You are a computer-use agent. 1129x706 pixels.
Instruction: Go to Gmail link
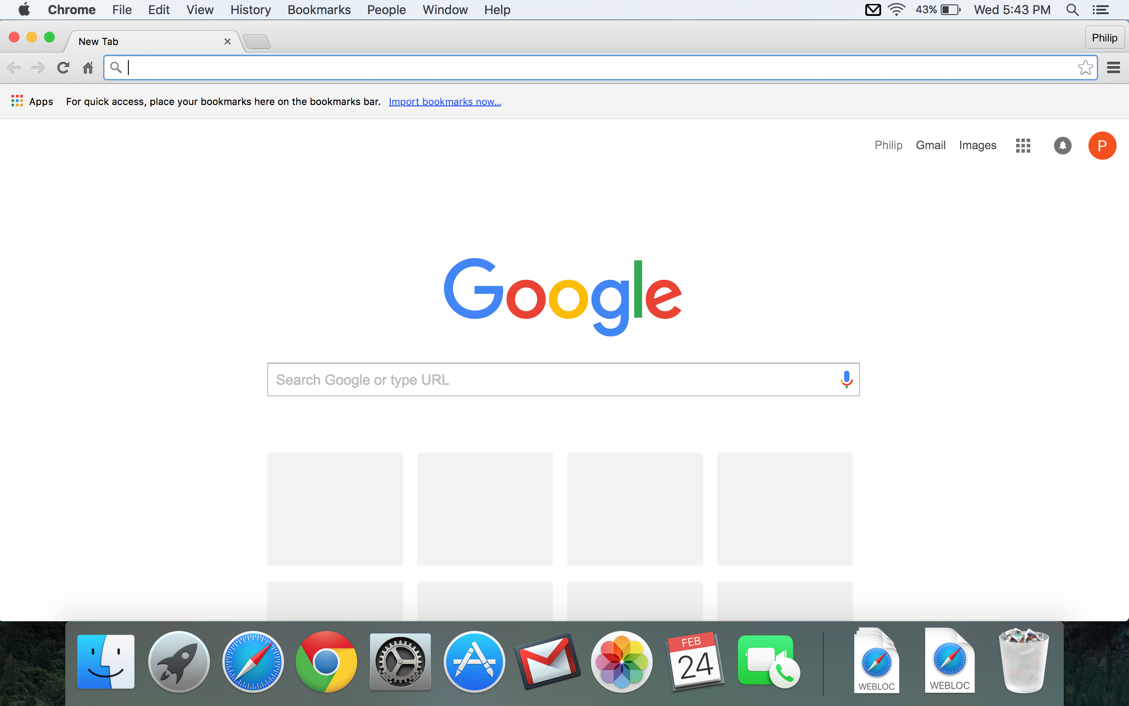point(930,145)
